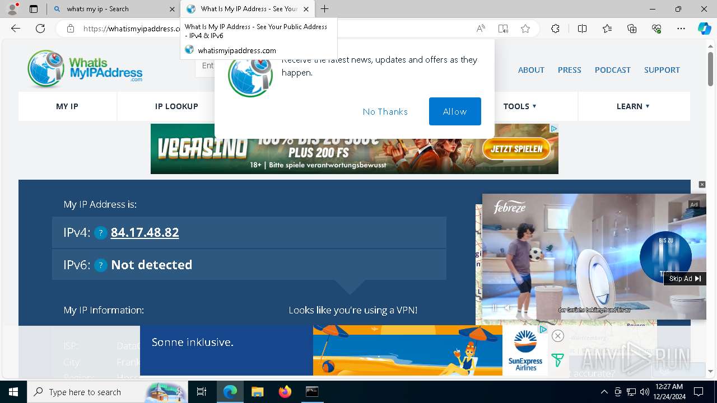Decline notifications with No Thanks
717x403 pixels.
[385, 111]
